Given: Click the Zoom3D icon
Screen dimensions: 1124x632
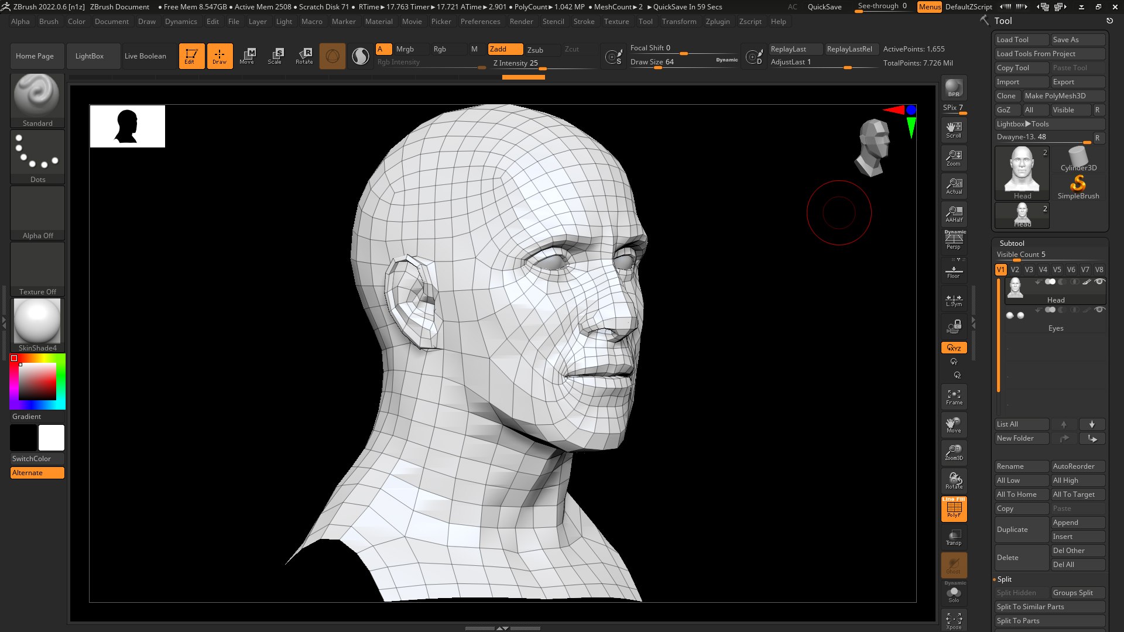Looking at the screenshot, I should pyautogui.click(x=954, y=453).
